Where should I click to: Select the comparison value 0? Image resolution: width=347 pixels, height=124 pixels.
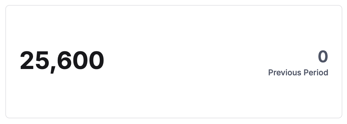coord(323,57)
